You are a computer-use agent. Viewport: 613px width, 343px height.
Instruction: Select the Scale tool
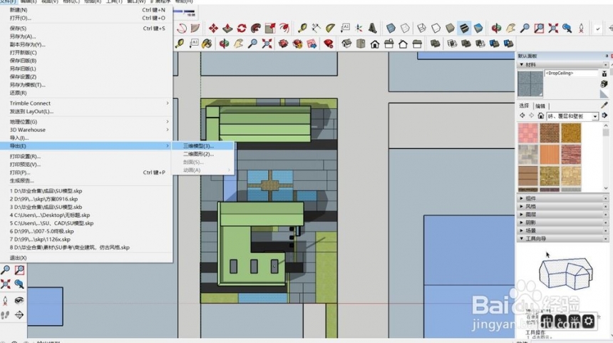(x=270, y=28)
